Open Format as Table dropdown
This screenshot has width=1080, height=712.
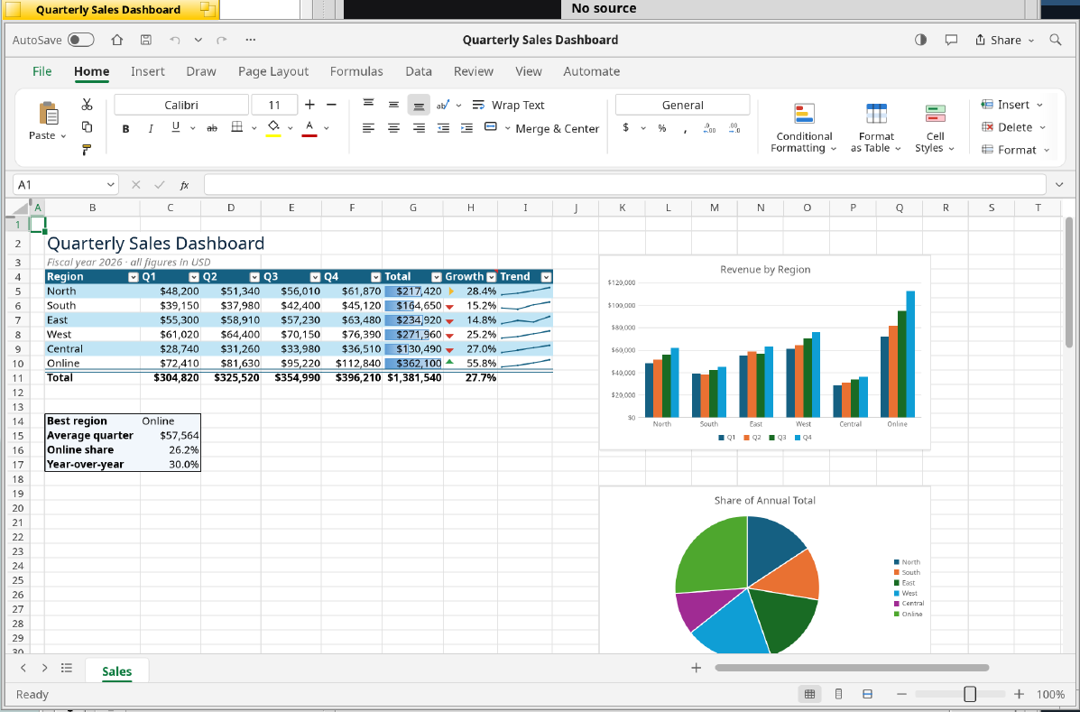pos(876,128)
